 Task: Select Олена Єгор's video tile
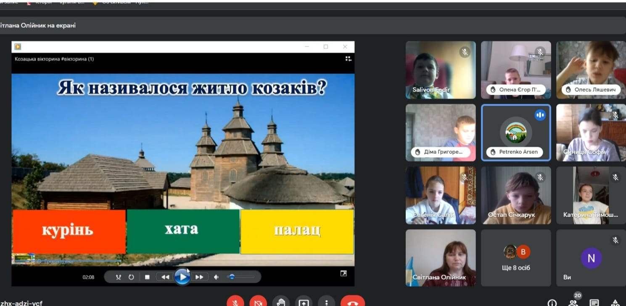[516, 70]
